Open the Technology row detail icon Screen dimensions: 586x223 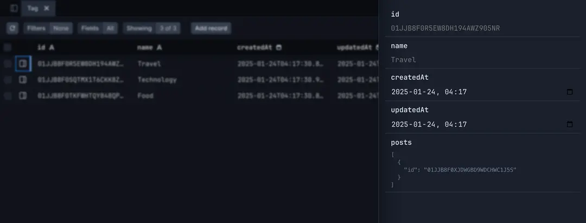click(23, 80)
